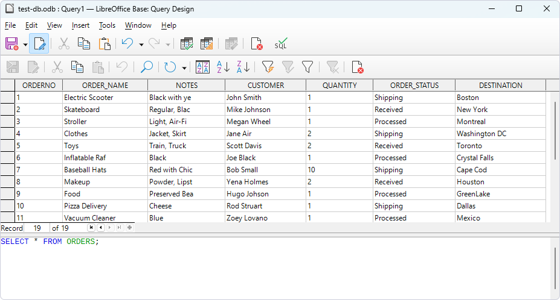Click the 'Makeup' order name cell
Screen dimensions: 560x300
pyautogui.click(x=105, y=182)
